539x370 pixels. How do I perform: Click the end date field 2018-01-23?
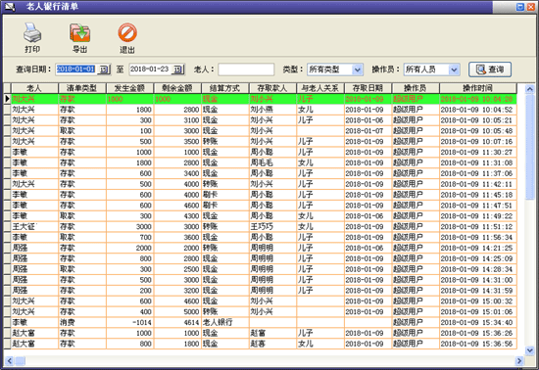[150, 69]
